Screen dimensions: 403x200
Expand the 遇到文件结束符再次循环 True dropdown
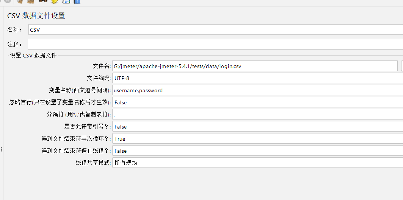point(257,139)
